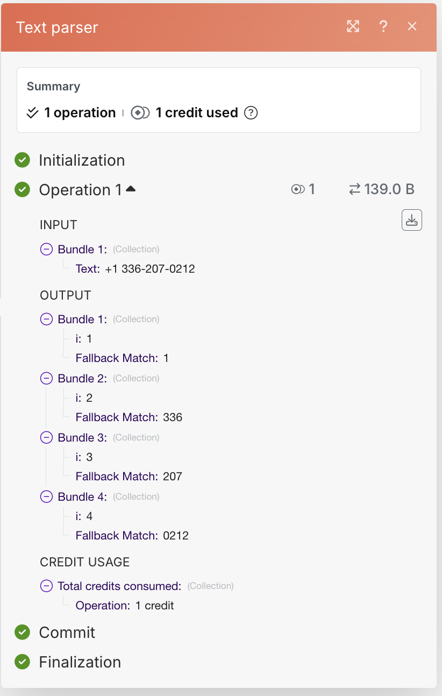The image size is (442, 696).
Task: Collapse the Operation 1 section arrow
Action: click(131, 189)
